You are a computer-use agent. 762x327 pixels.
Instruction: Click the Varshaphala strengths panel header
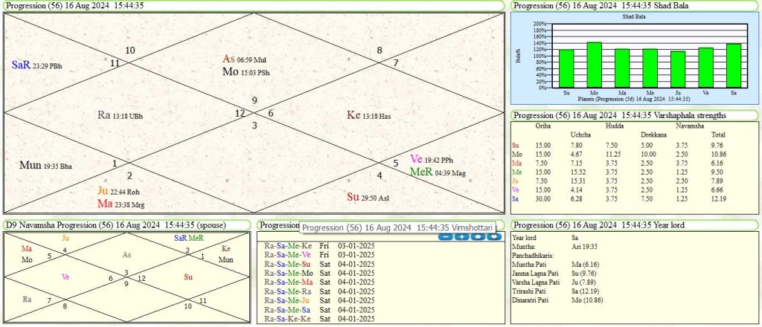(633, 115)
